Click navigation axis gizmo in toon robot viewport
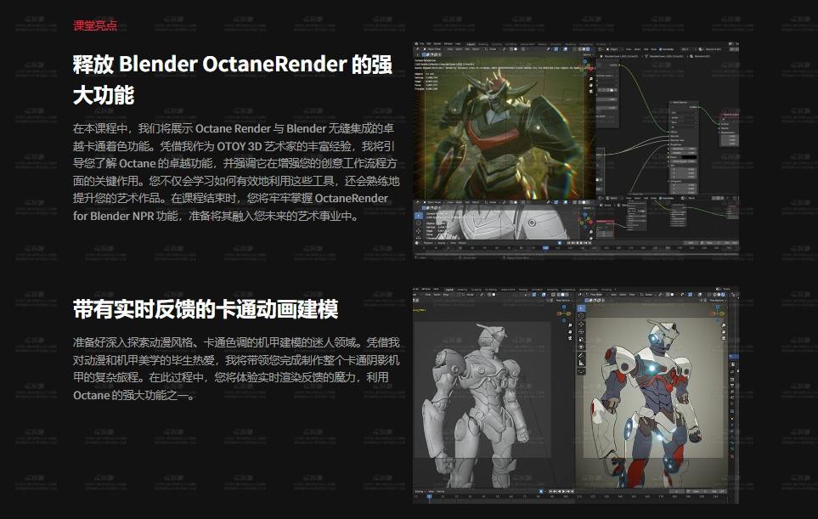Image resolution: width=818 pixels, height=519 pixels. [x=718, y=313]
